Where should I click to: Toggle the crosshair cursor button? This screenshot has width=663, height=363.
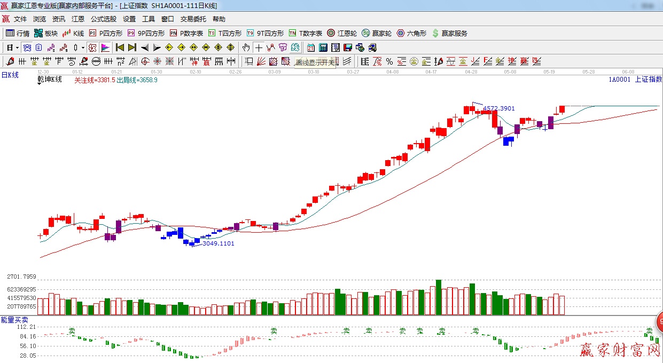(259, 48)
